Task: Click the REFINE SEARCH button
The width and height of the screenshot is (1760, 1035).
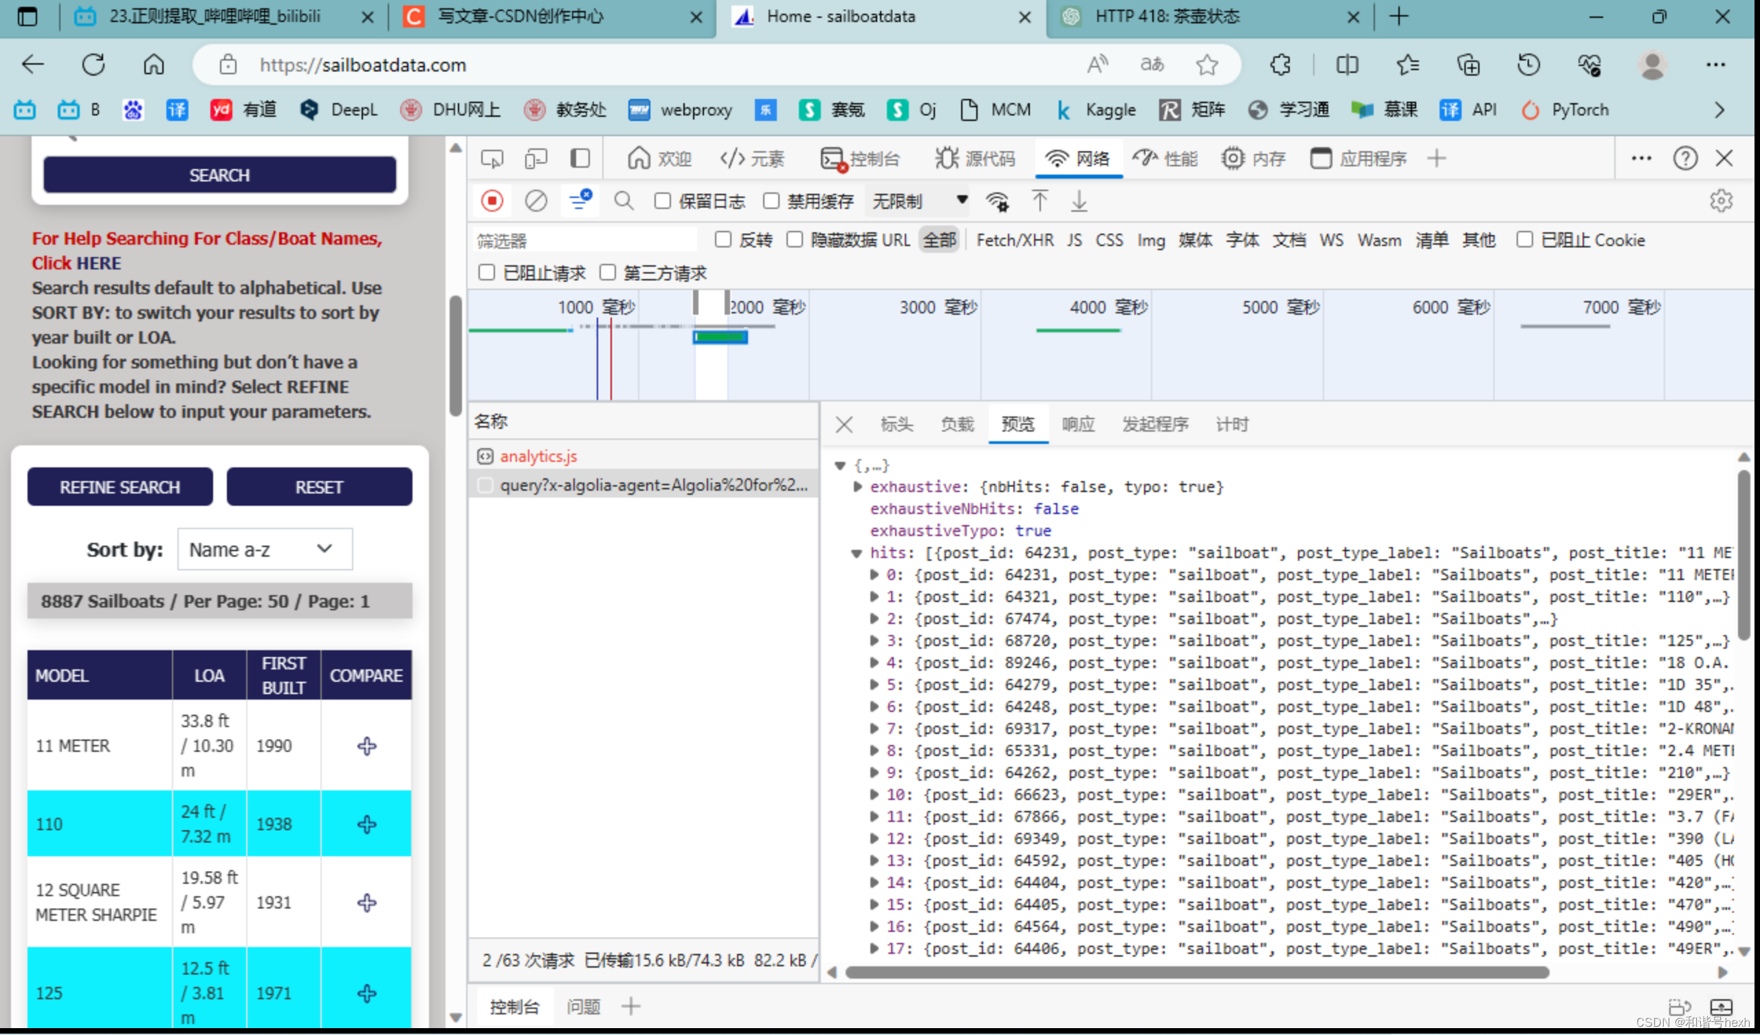Action: tap(120, 487)
